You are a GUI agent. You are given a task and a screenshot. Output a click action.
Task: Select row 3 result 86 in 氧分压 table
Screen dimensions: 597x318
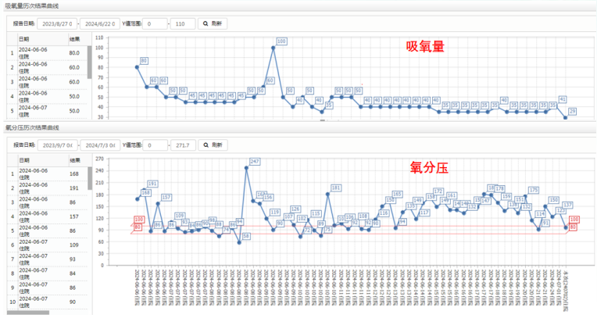[73, 202]
